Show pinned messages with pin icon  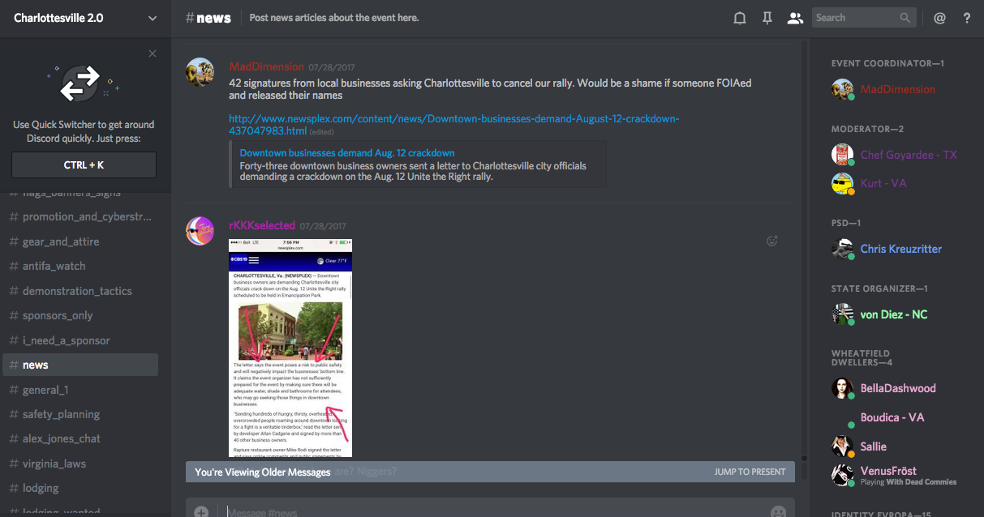point(767,18)
